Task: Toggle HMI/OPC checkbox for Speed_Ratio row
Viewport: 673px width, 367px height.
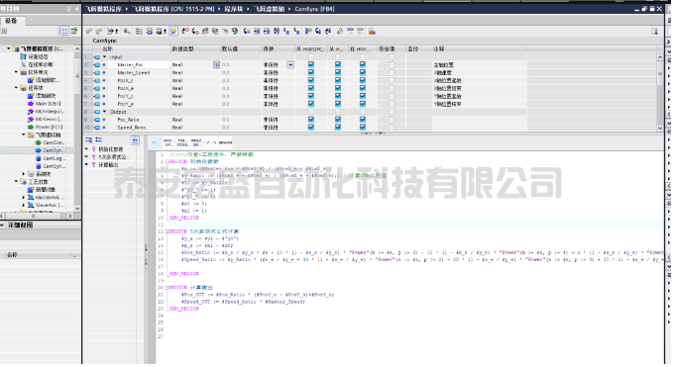Action: point(311,128)
